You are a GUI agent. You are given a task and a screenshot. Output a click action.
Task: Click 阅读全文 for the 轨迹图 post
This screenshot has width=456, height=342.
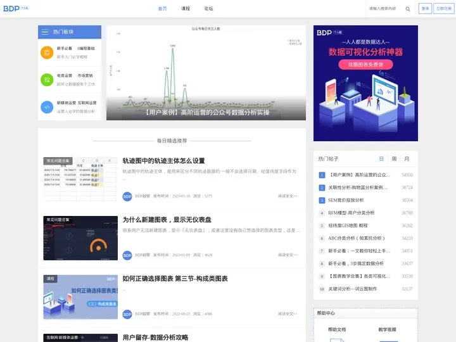tap(288, 196)
